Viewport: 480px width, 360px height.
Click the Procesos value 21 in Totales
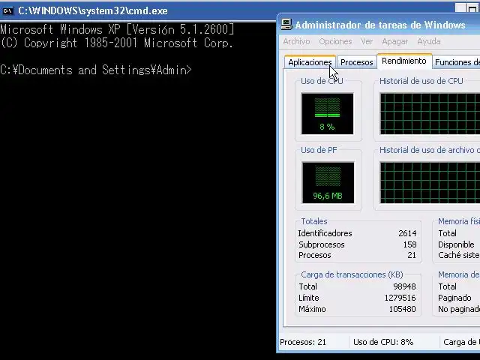[x=412, y=255]
